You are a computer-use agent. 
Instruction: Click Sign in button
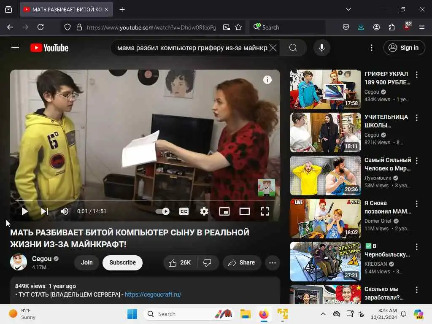(404, 48)
